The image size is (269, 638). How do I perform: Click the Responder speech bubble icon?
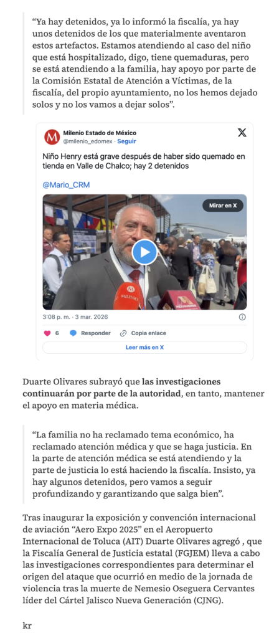[x=73, y=333]
